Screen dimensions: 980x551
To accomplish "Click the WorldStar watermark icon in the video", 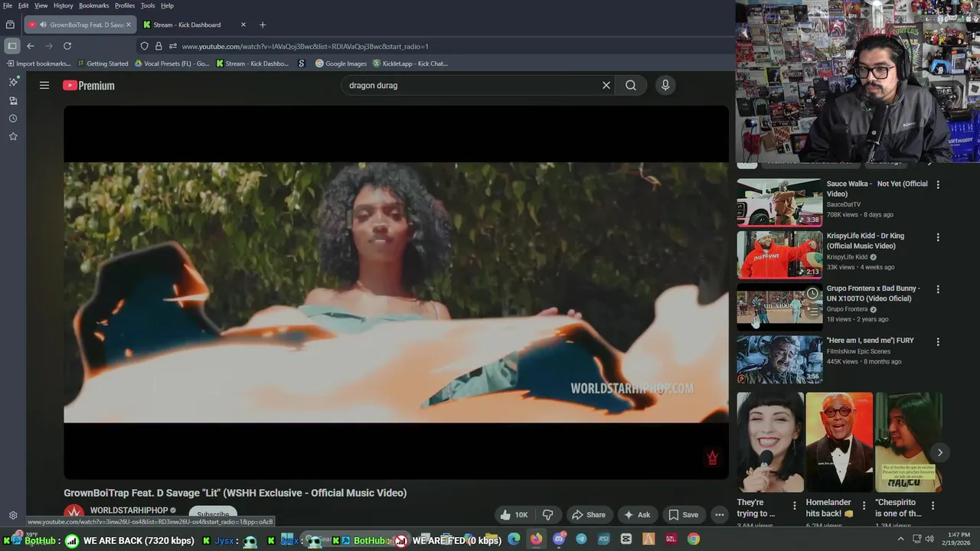I will tap(712, 458).
